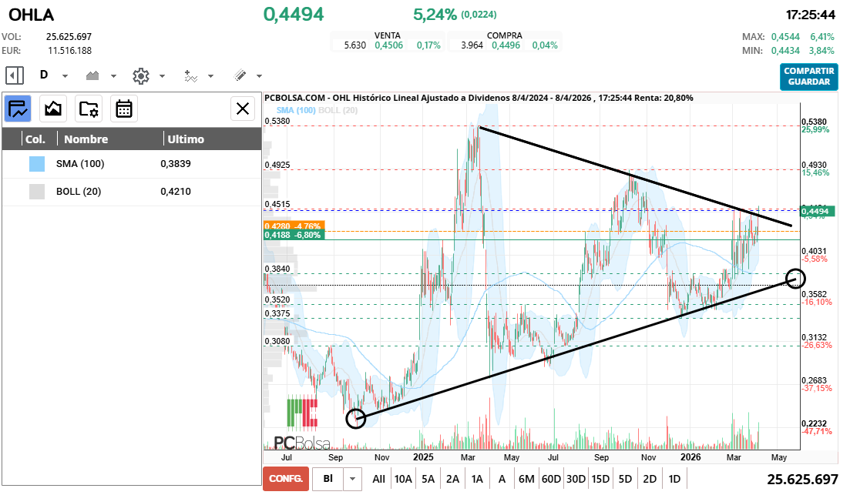Click the Col. column header

point(35,139)
